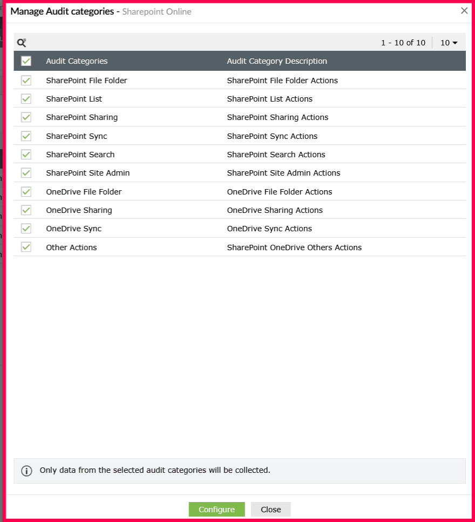Viewport: 475px width, 522px height.
Task: Disable the SharePoint Search category checkbox
Action: click(26, 155)
